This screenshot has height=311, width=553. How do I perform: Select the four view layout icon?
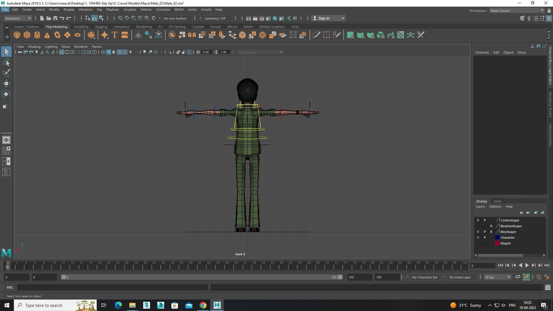[x=6, y=151]
